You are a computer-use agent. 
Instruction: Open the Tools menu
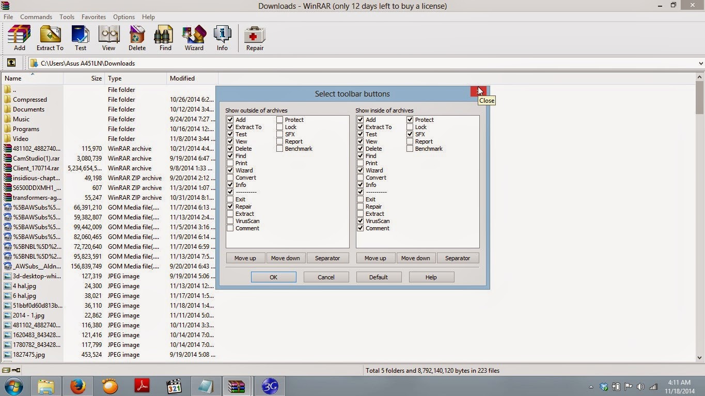[67, 17]
